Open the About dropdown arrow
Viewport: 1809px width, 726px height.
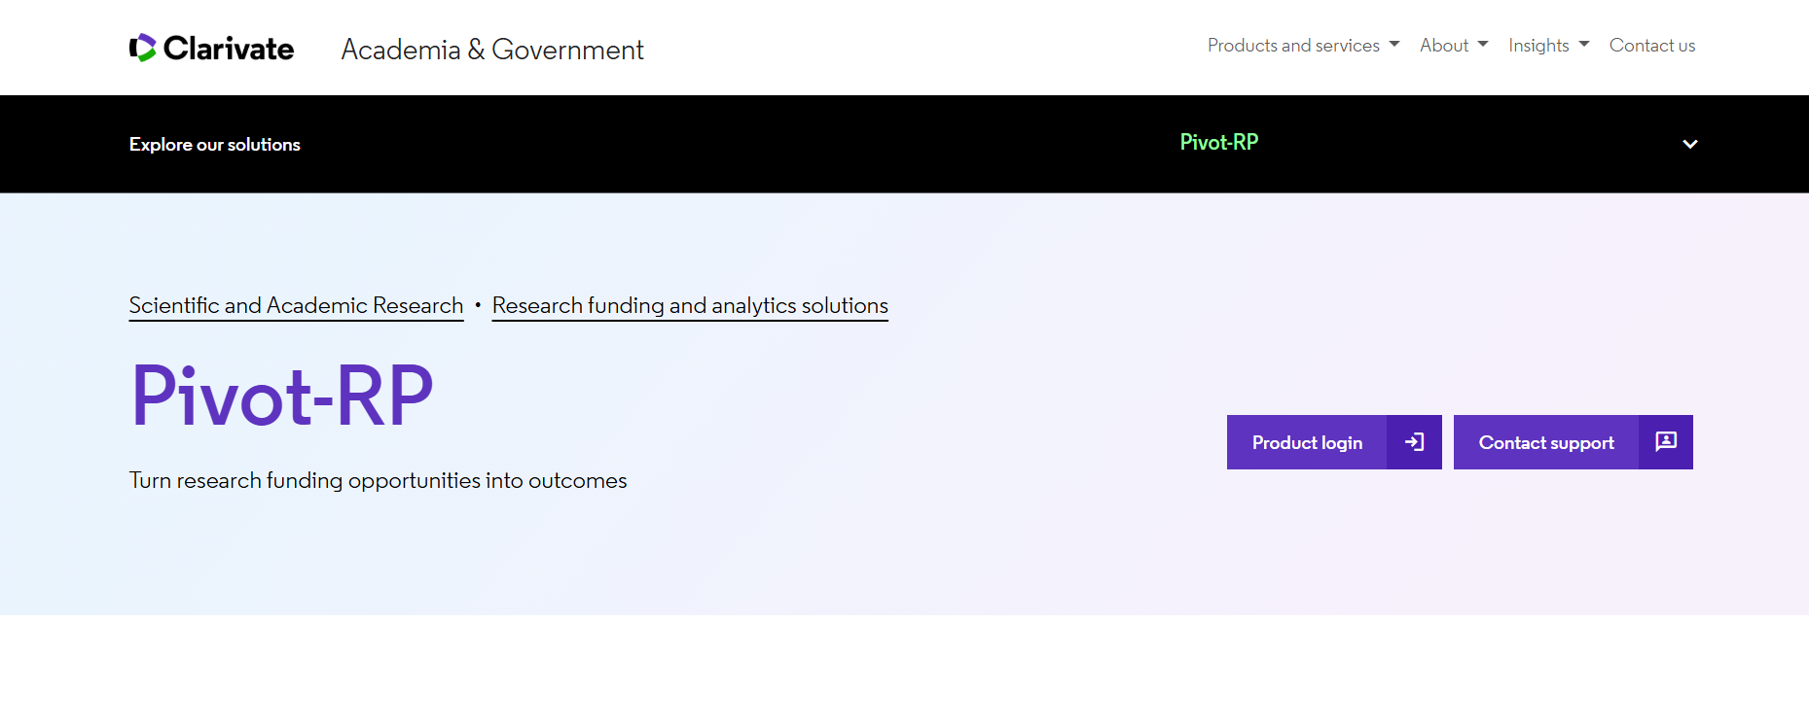(1483, 45)
